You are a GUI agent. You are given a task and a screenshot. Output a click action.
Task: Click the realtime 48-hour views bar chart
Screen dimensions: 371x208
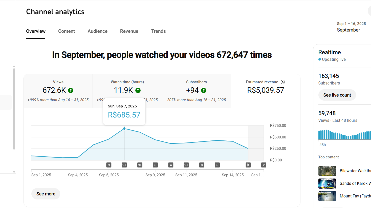[x=345, y=135]
